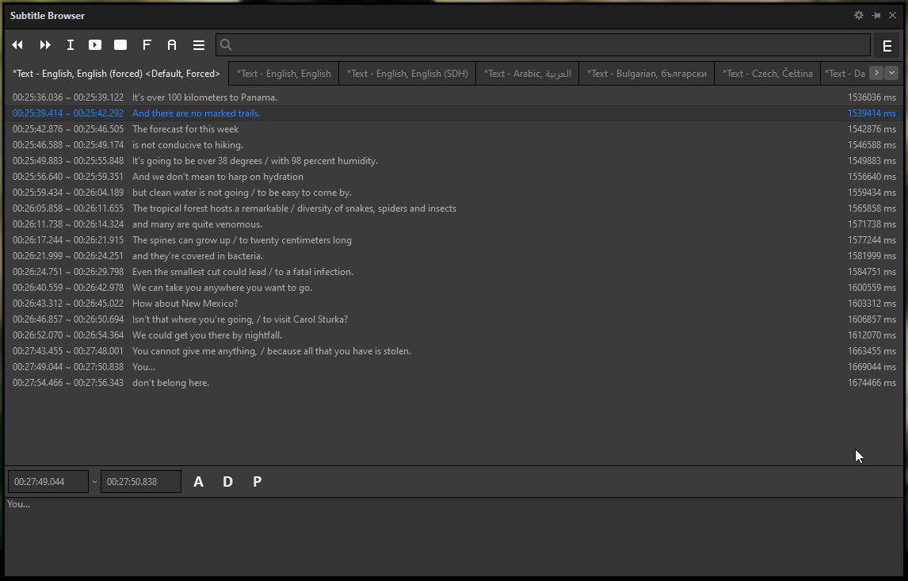Select line "don't belong here."
The width and height of the screenshot is (908, 581).
454,383
